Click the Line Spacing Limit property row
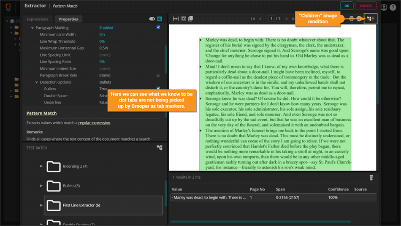 [x=94, y=55]
